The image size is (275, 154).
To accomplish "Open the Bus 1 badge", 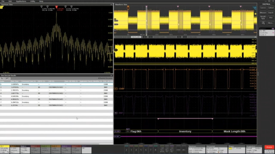I will pyautogui.click(x=87, y=149).
